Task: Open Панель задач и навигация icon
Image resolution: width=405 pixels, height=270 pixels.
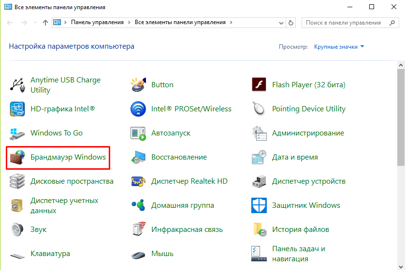Action: tap(259, 254)
